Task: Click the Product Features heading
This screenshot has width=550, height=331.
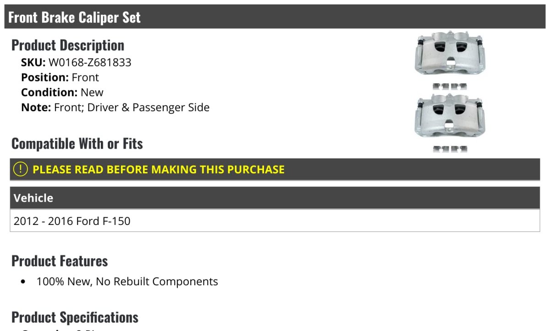Action: [60, 261]
